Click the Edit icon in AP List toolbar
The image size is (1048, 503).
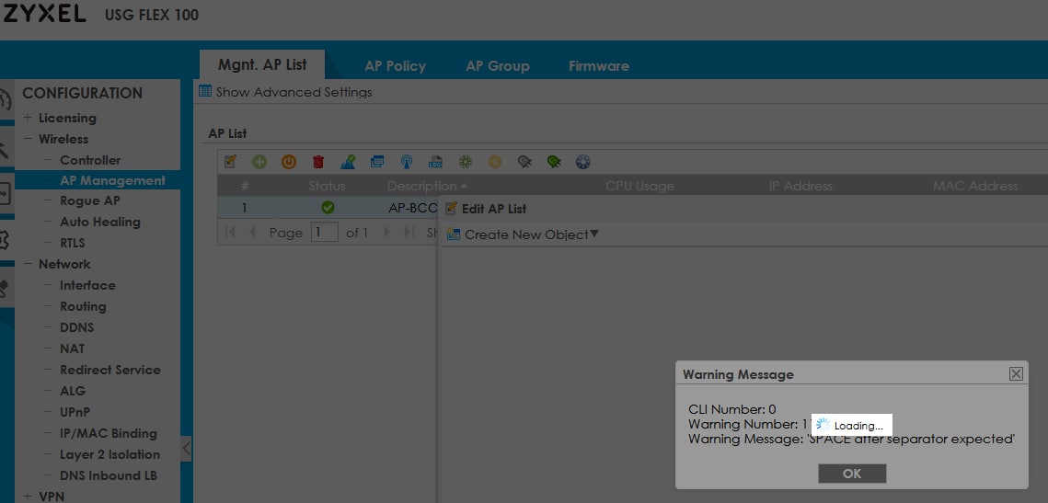point(230,162)
